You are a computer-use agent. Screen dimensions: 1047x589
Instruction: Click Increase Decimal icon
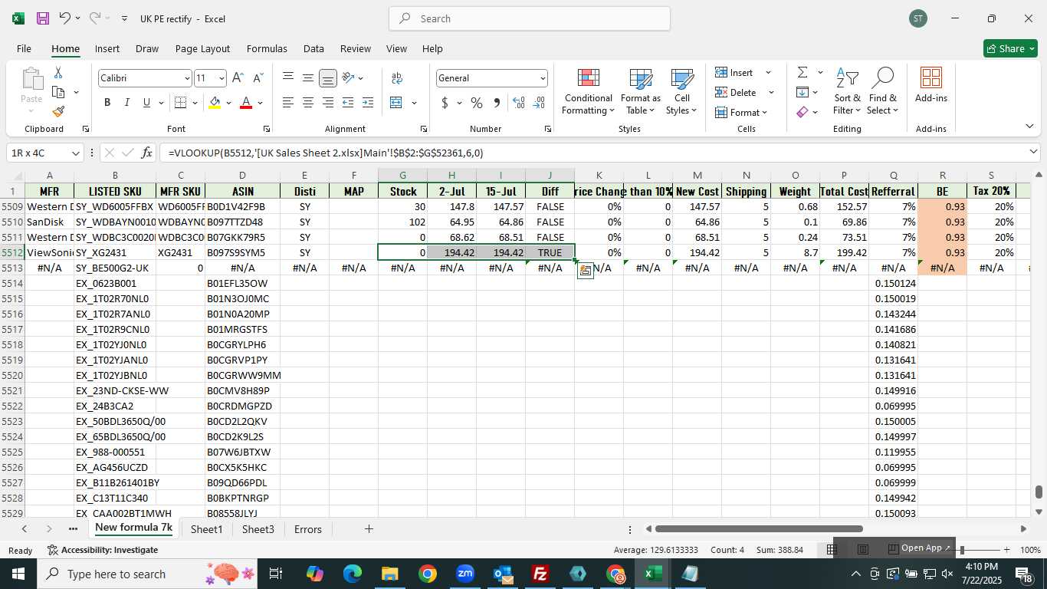point(519,103)
